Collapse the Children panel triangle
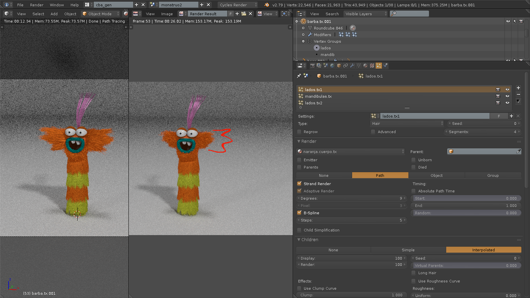The height and width of the screenshot is (298, 530). point(299,240)
